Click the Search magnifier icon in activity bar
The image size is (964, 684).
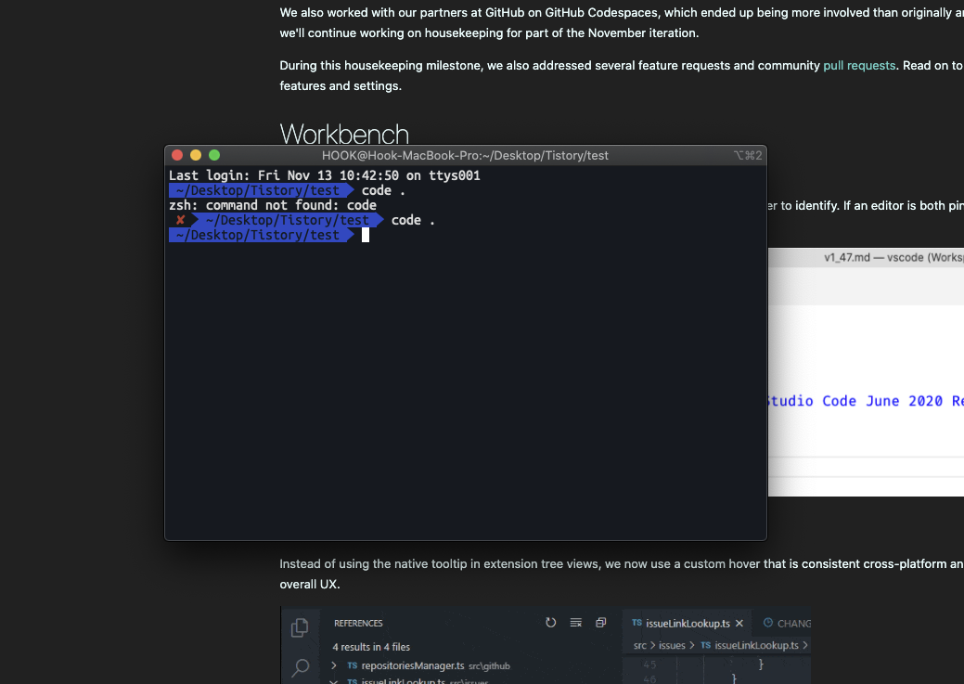pos(300,667)
